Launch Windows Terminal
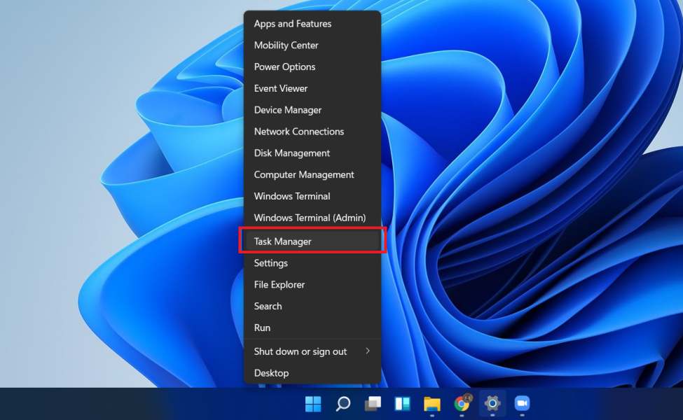Viewport: 683px width, 420px height. point(312,196)
